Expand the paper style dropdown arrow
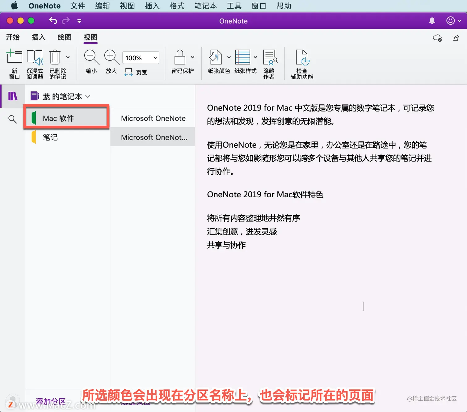The image size is (467, 412). point(255,57)
